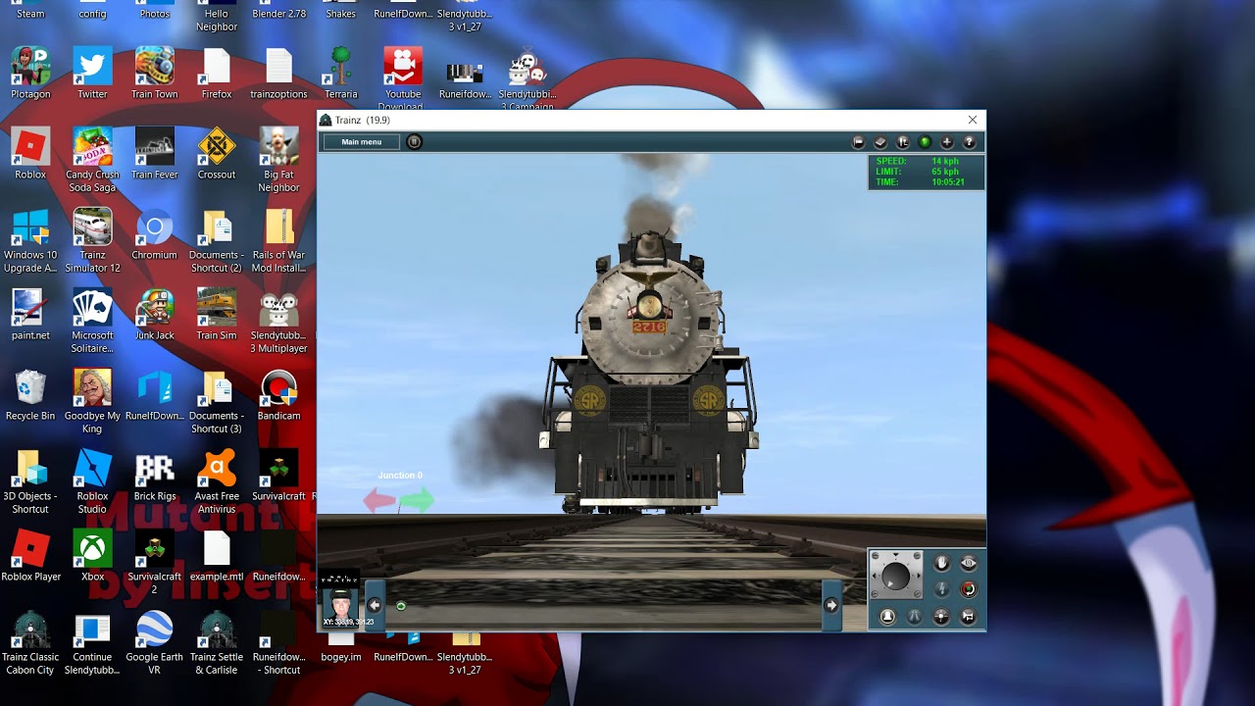Viewport: 1255px width, 706px height.
Task: Open the Plotagon desktop shortcut
Action: coord(30,74)
